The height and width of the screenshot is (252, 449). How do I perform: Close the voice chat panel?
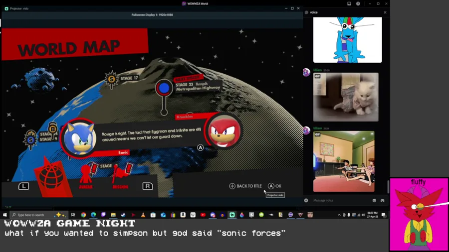pyautogui.click(x=385, y=12)
